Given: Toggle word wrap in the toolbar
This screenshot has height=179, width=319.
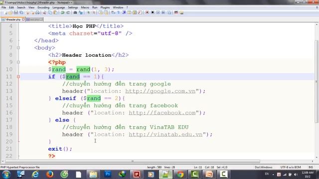Looking at the screenshot, I should tap(113, 12).
